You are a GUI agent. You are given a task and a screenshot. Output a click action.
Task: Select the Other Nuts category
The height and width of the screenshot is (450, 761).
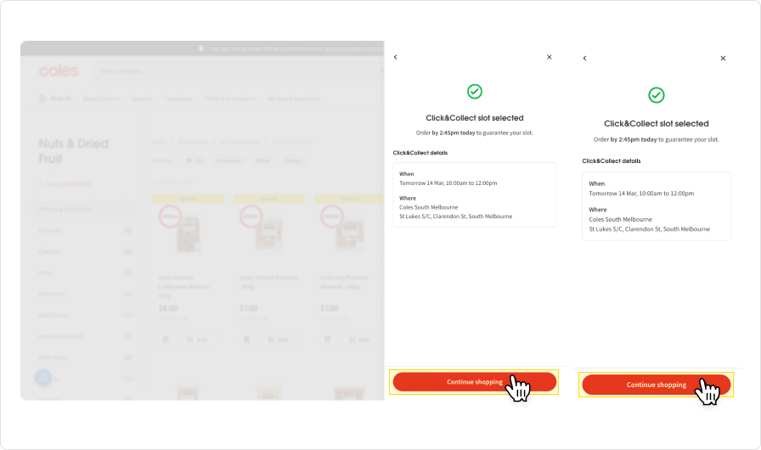(x=86, y=357)
